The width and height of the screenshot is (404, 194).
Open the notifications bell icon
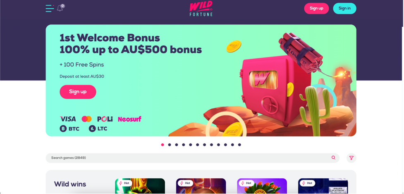[x=60, y=8]
